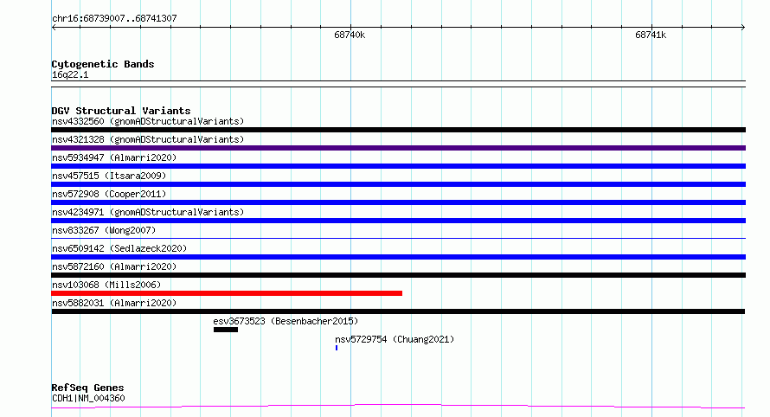Open nsv457515 (Itsara2009) variant label

(x=109, y=176)
